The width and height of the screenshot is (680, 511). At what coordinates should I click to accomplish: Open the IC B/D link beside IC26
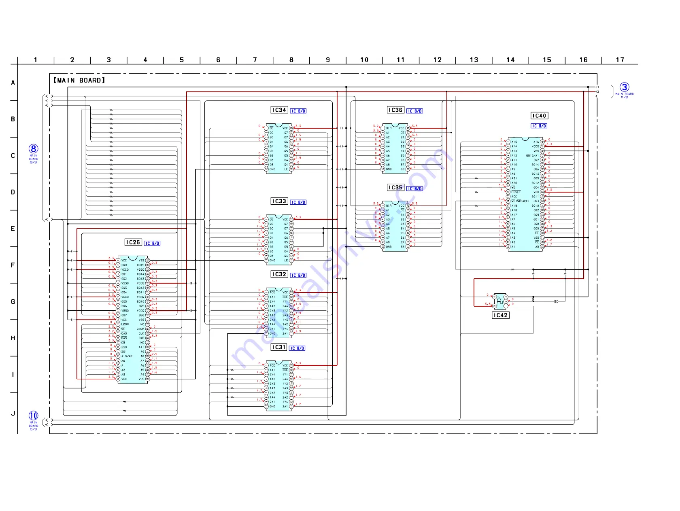(x=152, y=243)
